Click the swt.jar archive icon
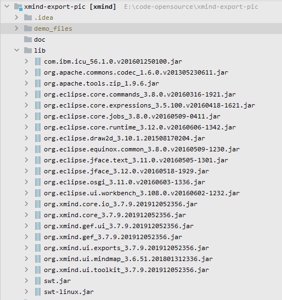 pyautogui.click(x=38, y=281)
